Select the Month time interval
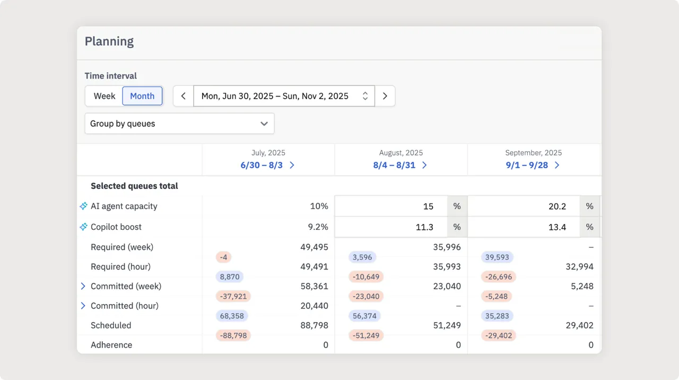Screen dimensions: 679x380 (x=142, y=96)
